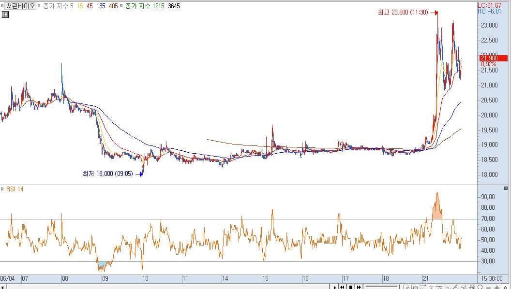
Task: Click the LC:21,67 readout
Action: tap(490, 5)
